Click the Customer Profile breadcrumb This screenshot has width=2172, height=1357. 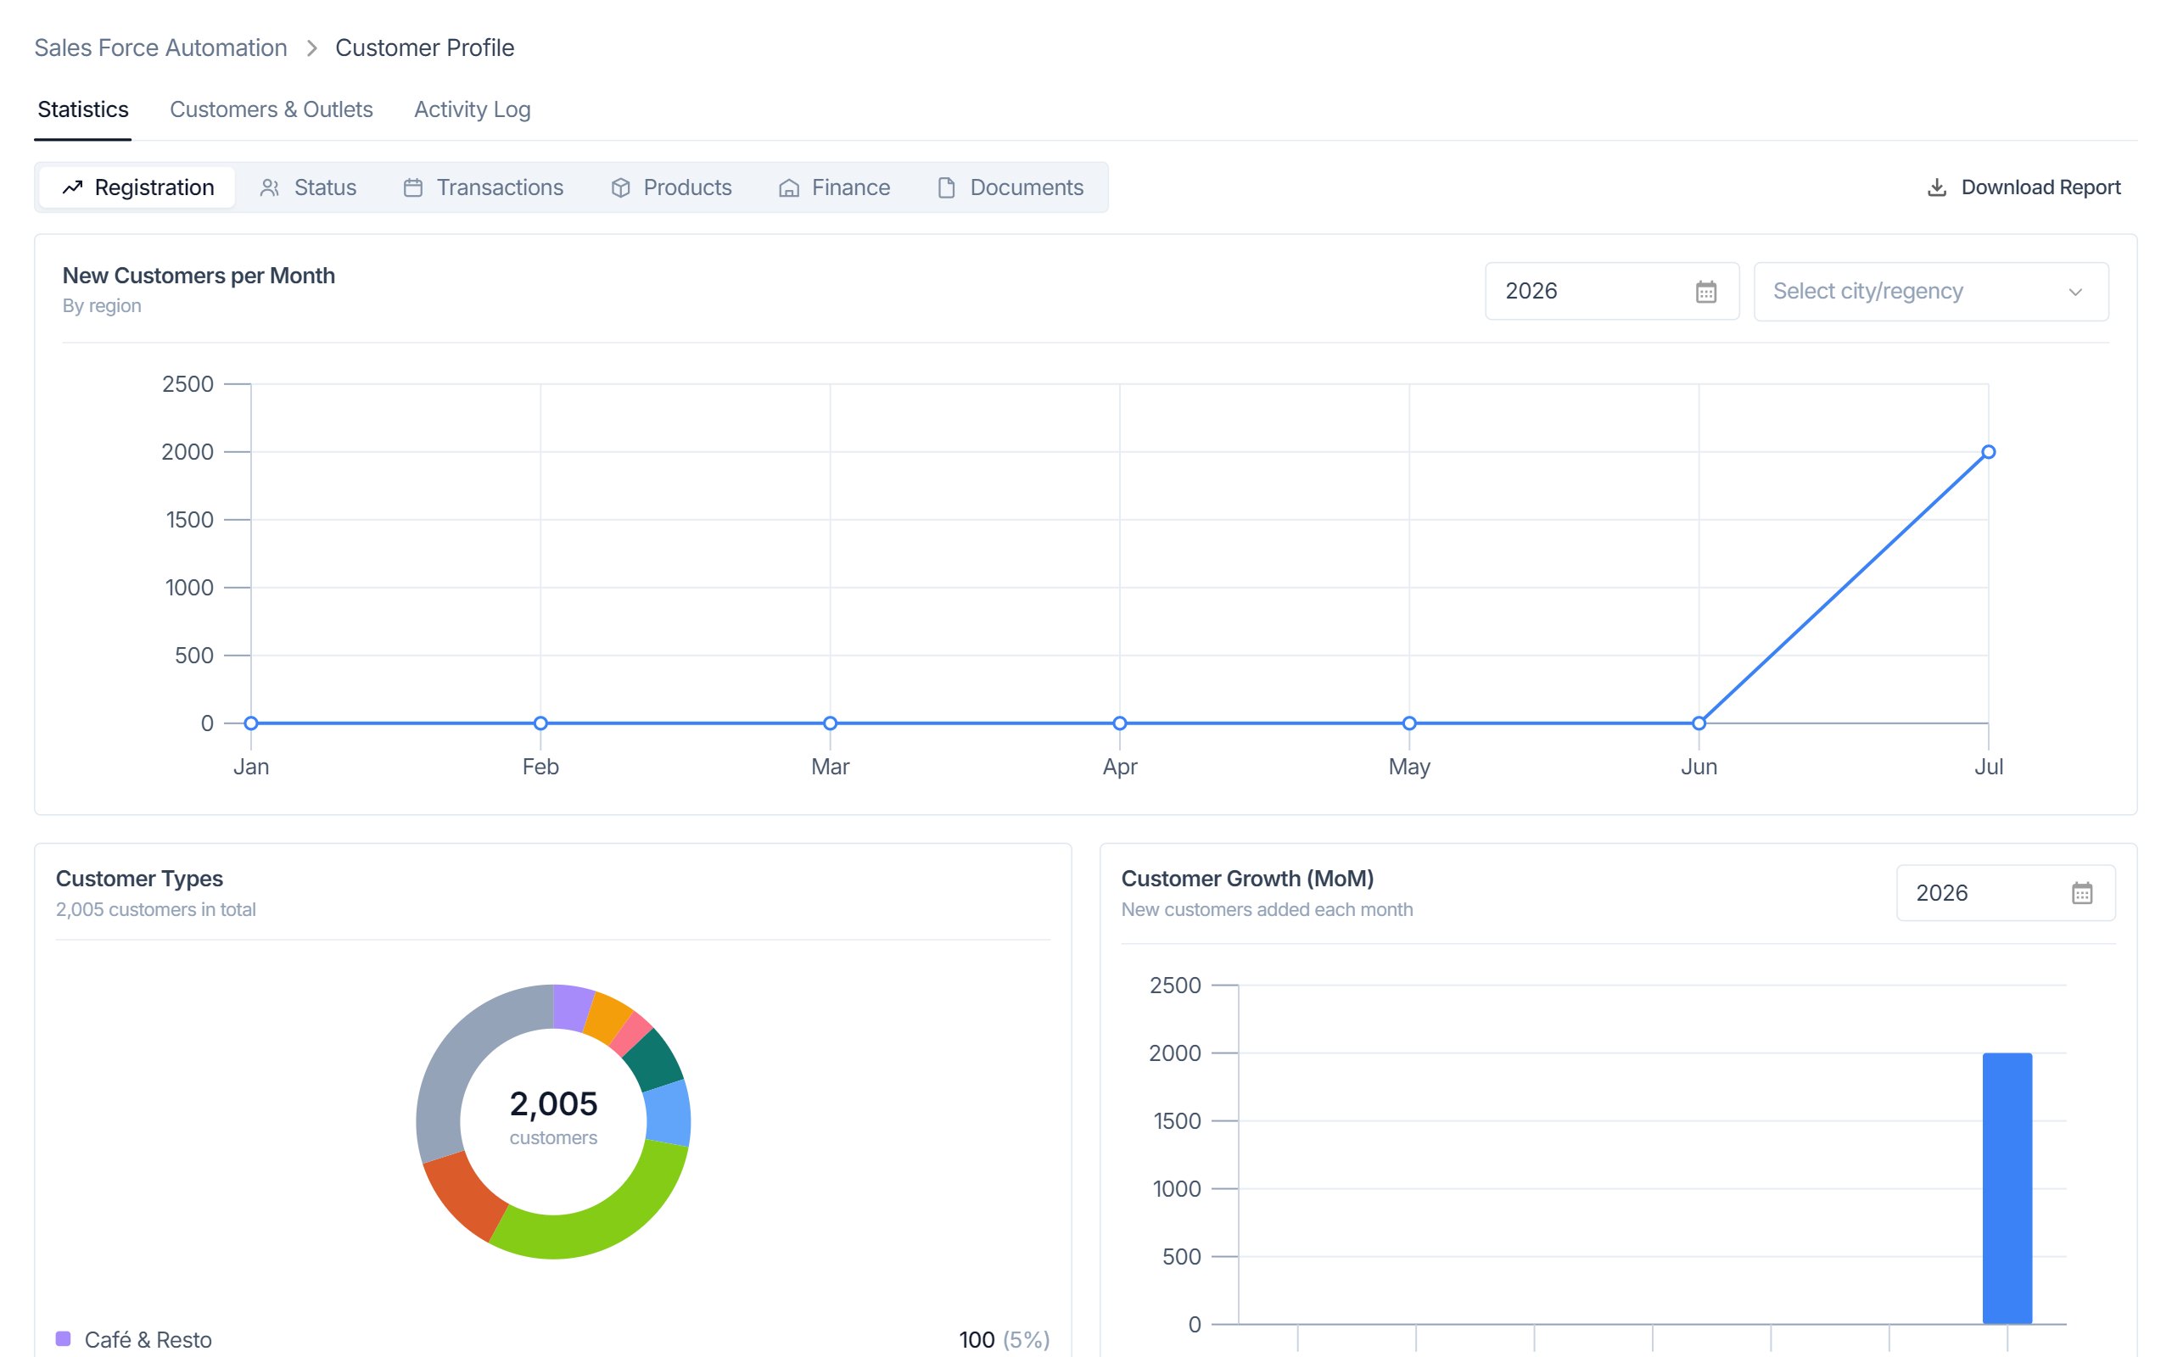pyautogui.click(x=424, y=47)
